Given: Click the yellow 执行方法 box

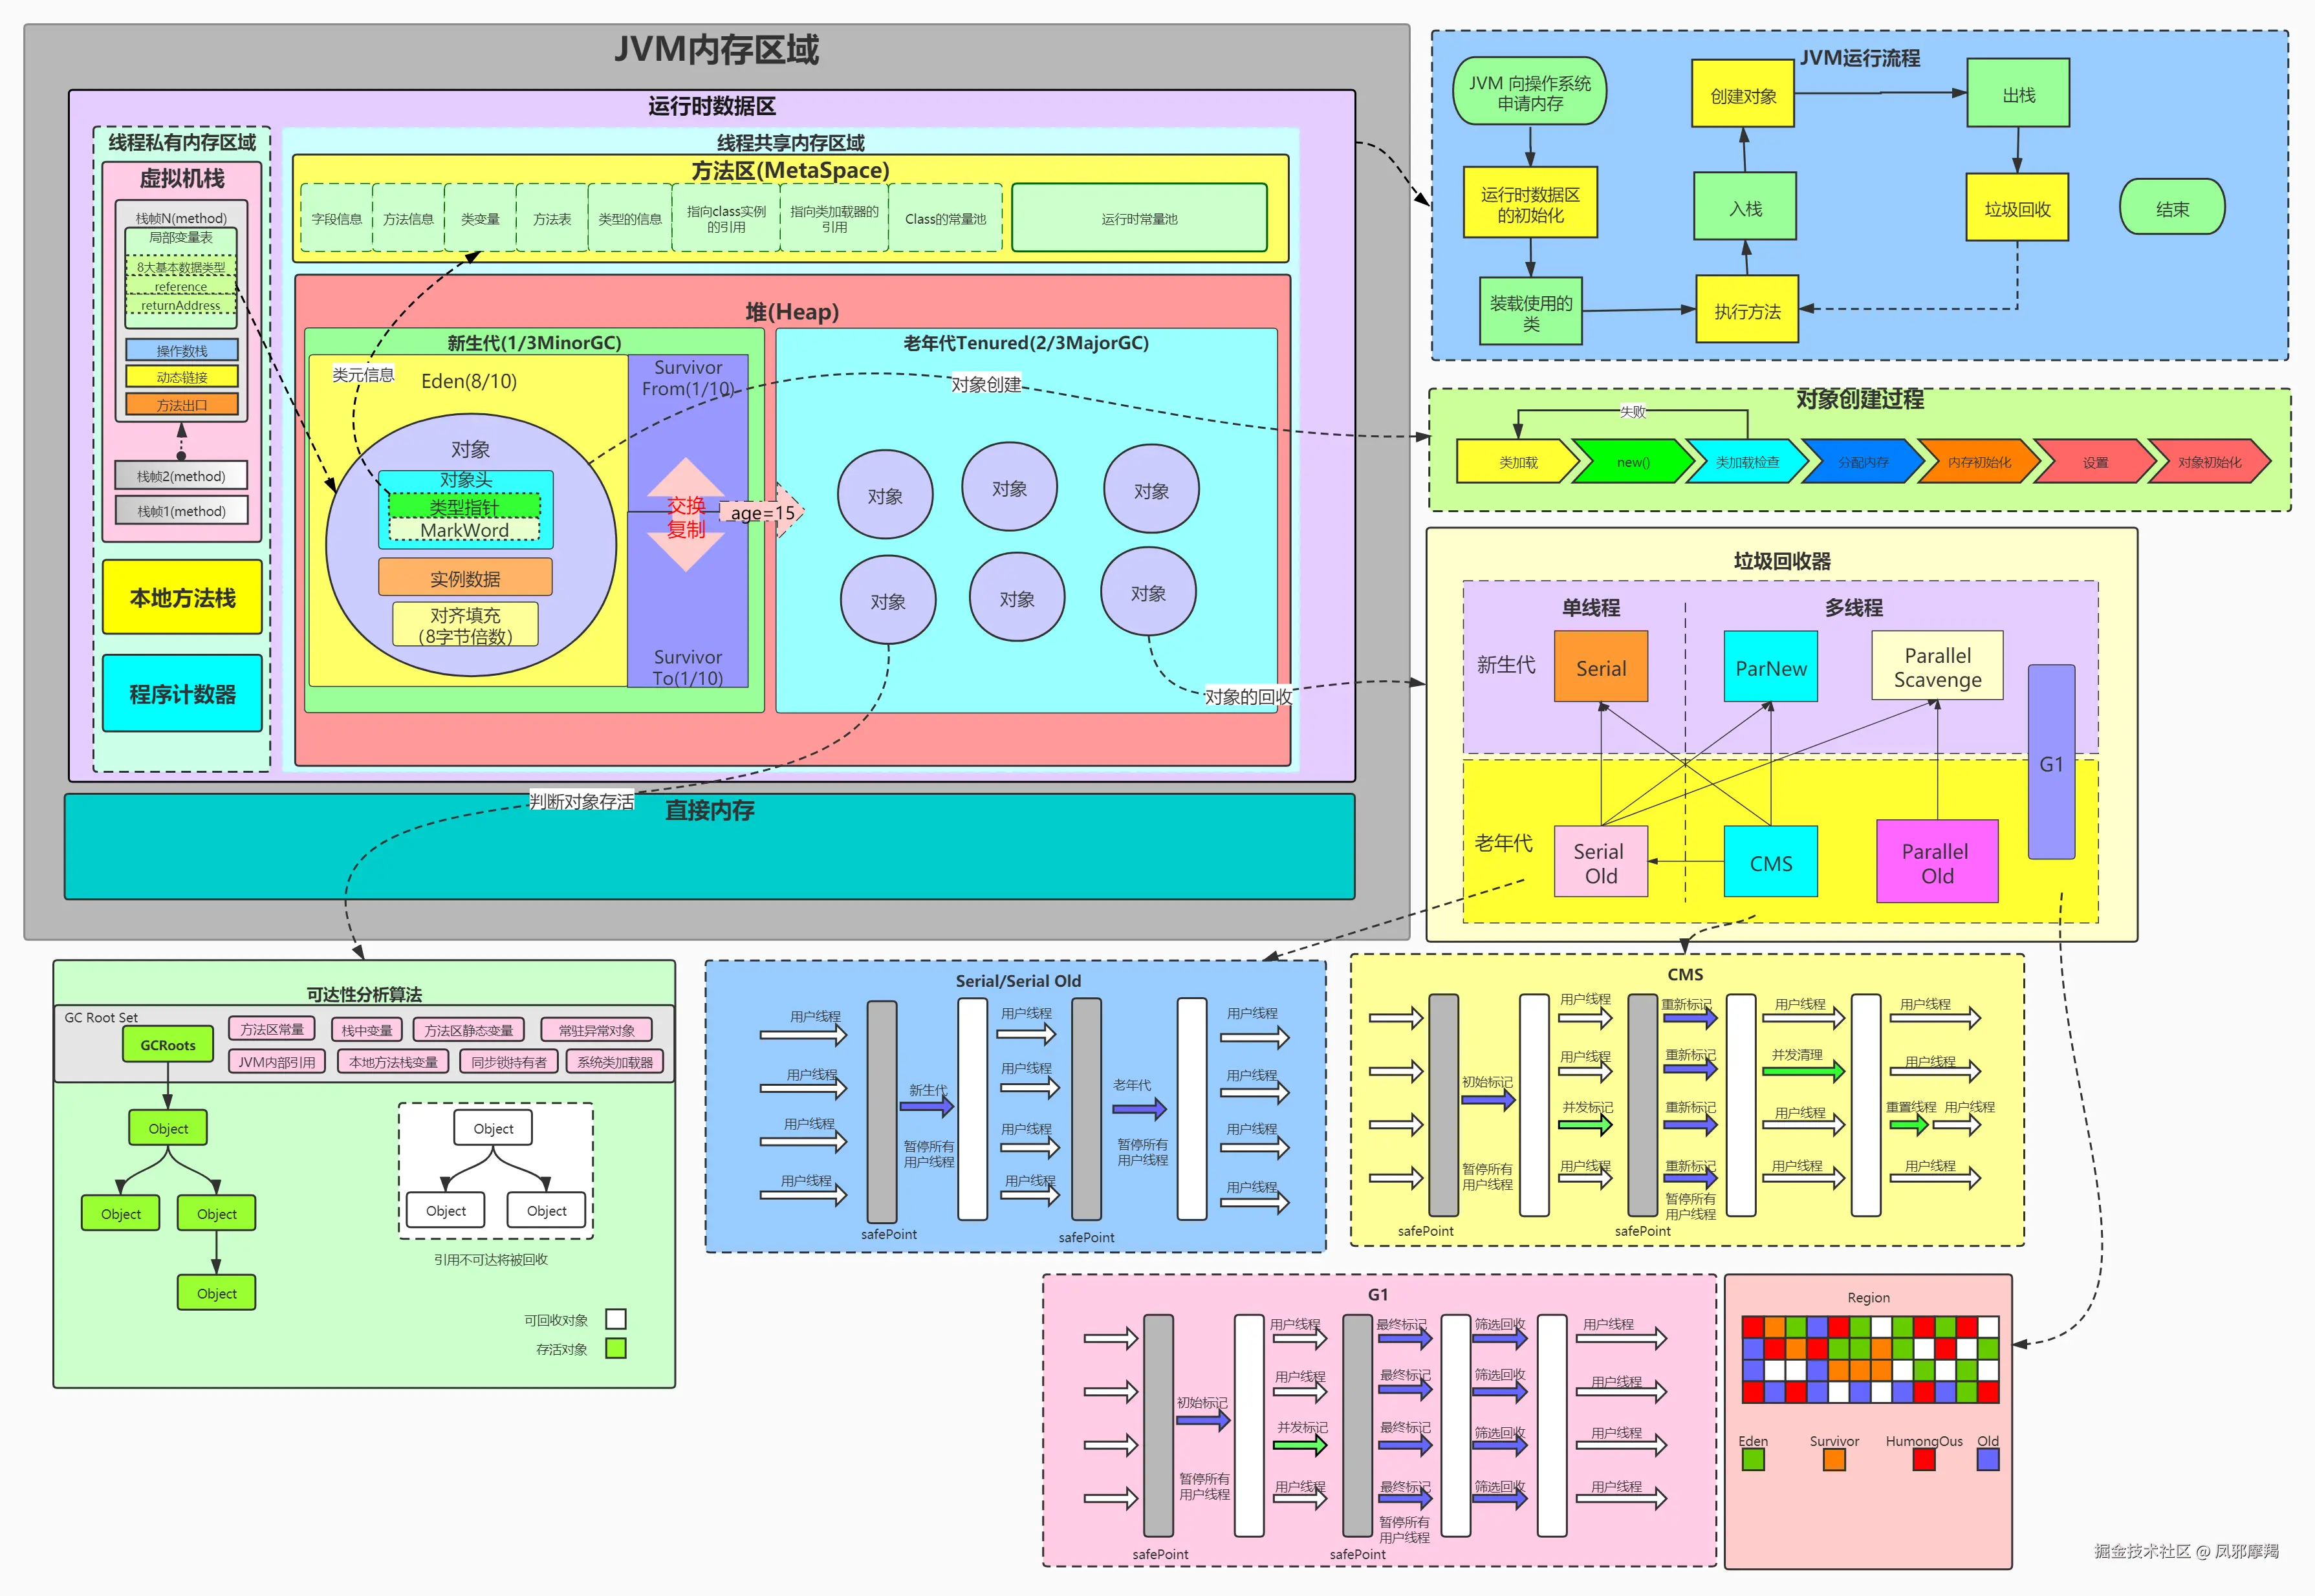Looking at the screenshot, I should coord(1747,310).
